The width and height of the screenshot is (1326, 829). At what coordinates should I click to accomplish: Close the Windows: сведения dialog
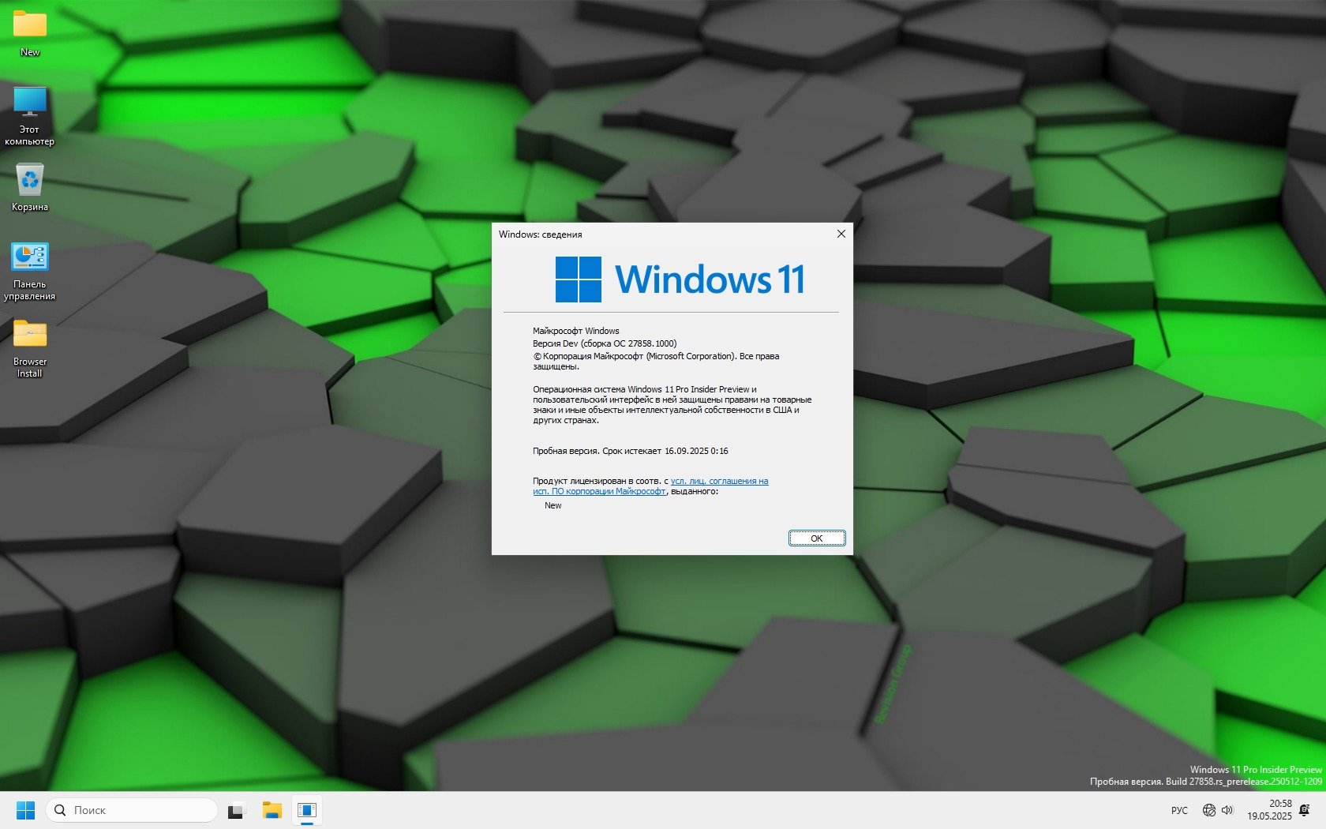coord(841,234)
